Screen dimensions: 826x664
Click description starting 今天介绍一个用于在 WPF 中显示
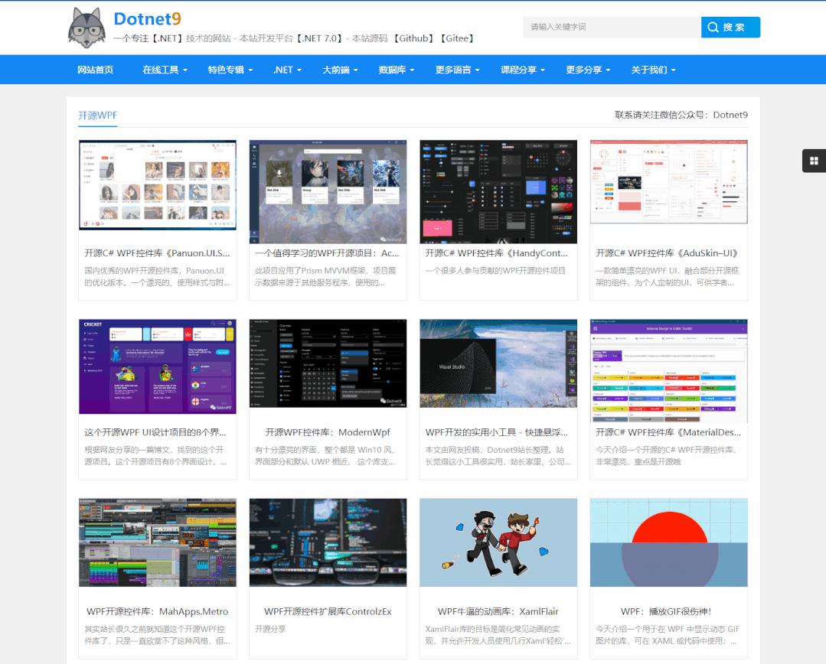[668, 634]
